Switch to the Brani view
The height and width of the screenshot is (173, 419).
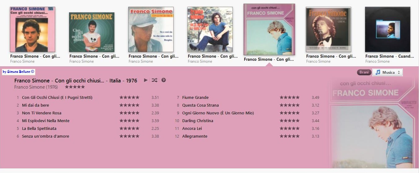pyautogui.click(x=364, y=72)
